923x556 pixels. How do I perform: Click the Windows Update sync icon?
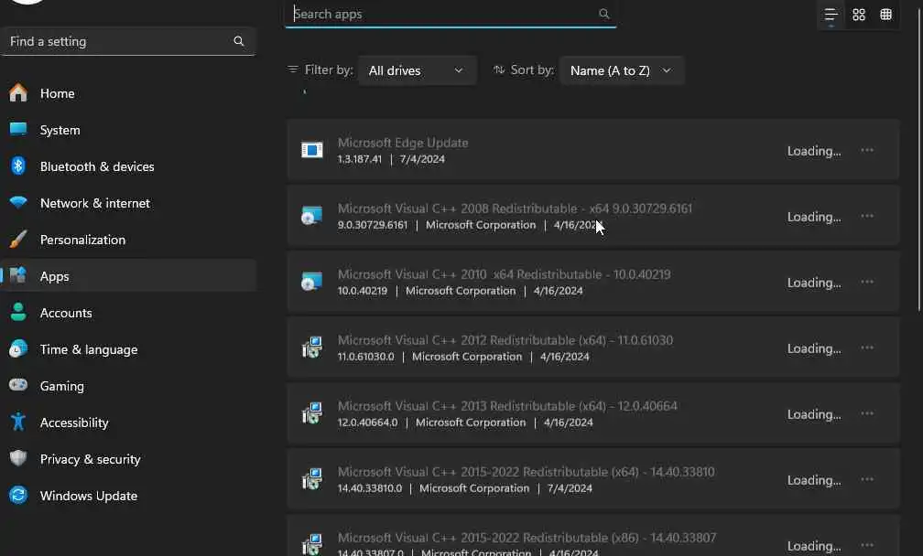tap(18, 496)
